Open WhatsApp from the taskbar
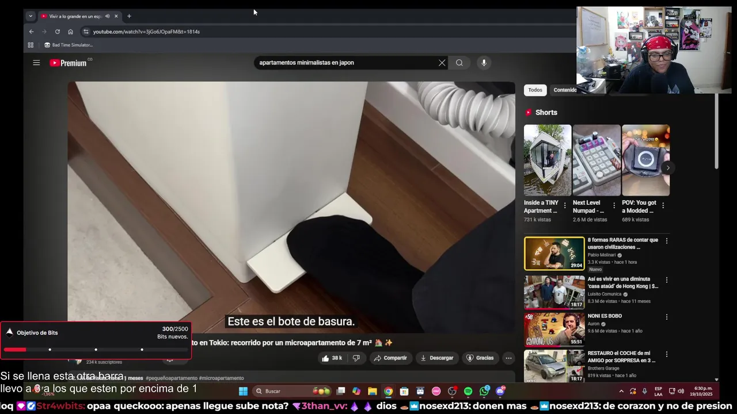 [484, 391]
